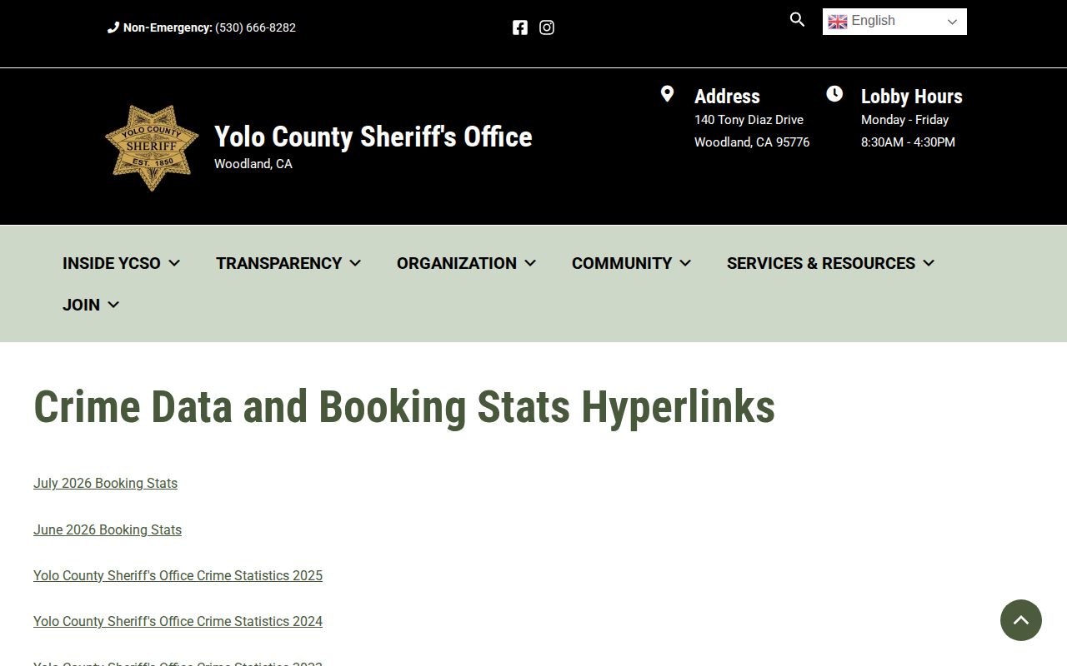Click the Monday - Friday hours text
The width and height of the screenshot is (1067, 666).
click(904, 120)
